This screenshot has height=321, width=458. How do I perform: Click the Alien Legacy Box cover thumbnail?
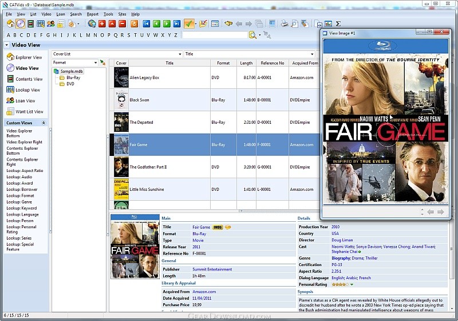121,77
